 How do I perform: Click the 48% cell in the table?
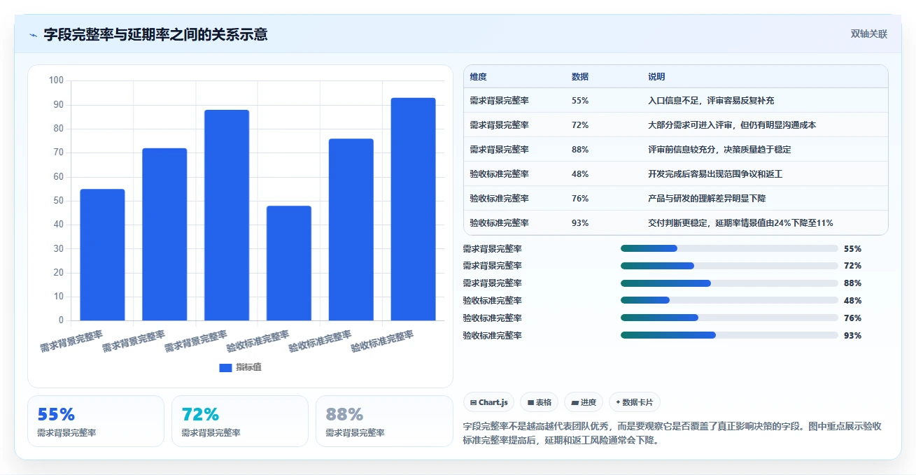pos(580,174)
